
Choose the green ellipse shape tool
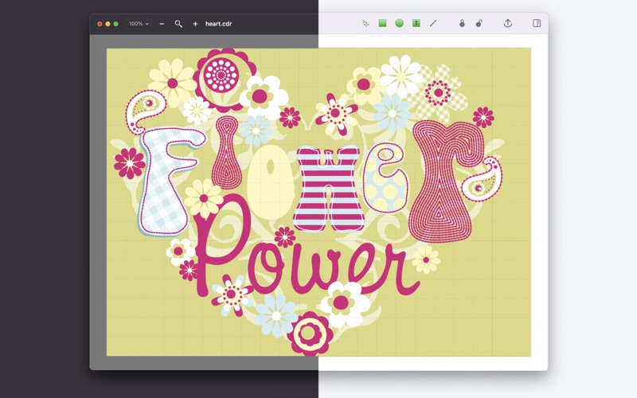pyautogui.click(x=400, y=23)
